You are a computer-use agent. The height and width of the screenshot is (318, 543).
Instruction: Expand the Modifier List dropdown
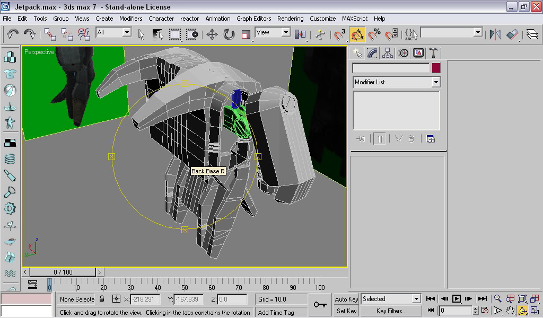(x=436, y=82)
